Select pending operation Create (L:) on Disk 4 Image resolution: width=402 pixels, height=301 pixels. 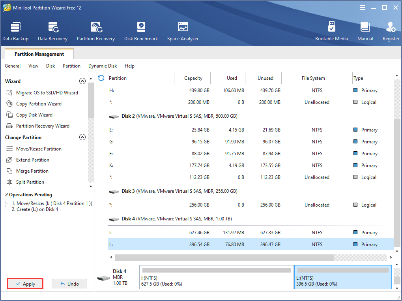click(x=35, y=209)
